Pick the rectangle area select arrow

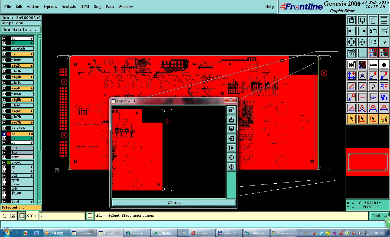[x=362, y=119]
